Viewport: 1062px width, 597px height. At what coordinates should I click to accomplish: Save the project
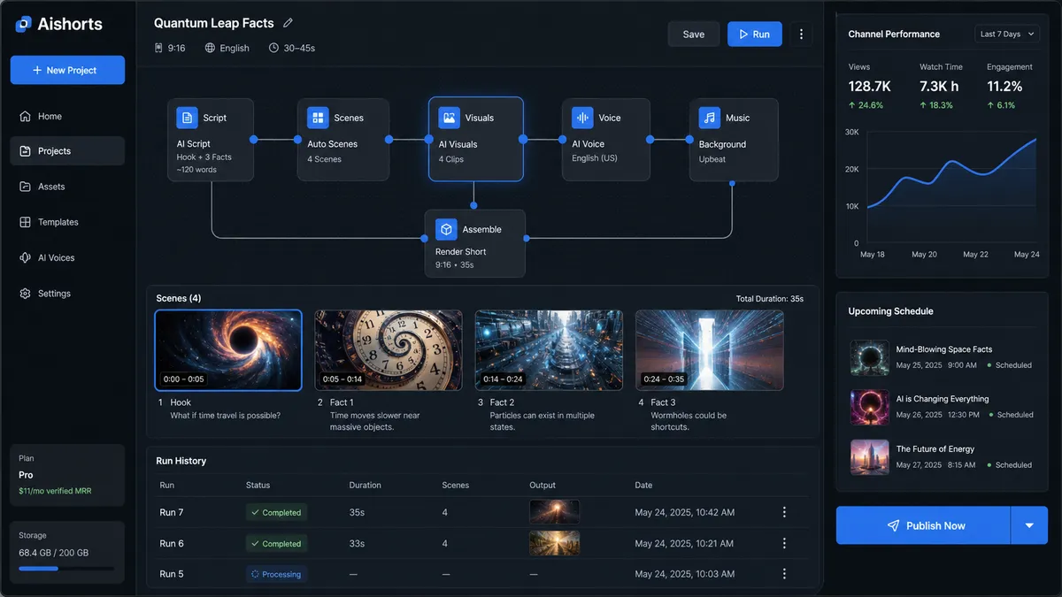694,34
